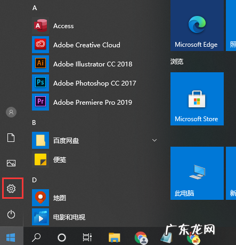
Task: Open Cortana from the taskbar circle
Action: coord(62,238)
